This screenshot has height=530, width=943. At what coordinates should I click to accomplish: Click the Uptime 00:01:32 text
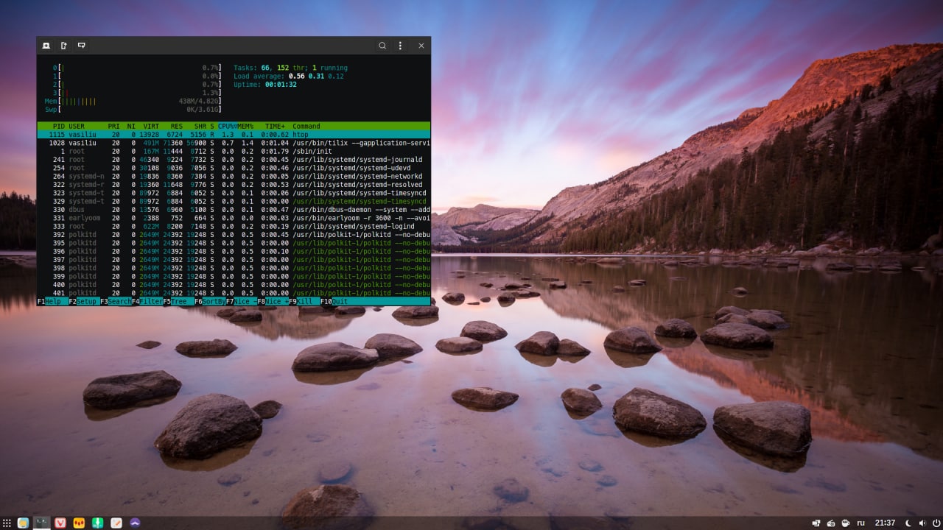point(265,85)
